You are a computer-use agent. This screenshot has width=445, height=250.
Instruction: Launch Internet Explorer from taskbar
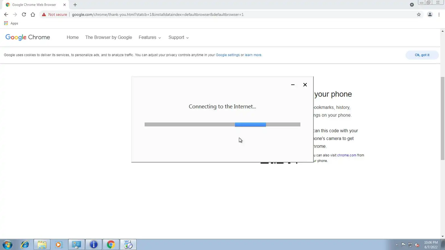pos(25,244)
